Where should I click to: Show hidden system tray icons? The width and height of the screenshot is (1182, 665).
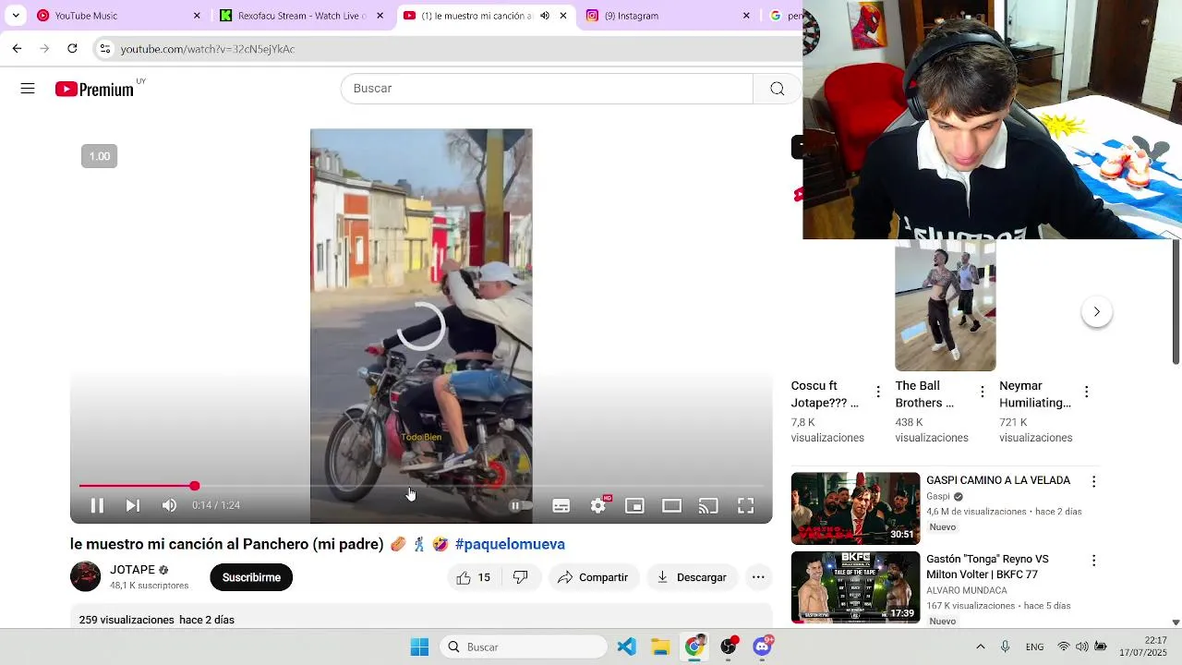pyautogui.click(x=980, y=647)
